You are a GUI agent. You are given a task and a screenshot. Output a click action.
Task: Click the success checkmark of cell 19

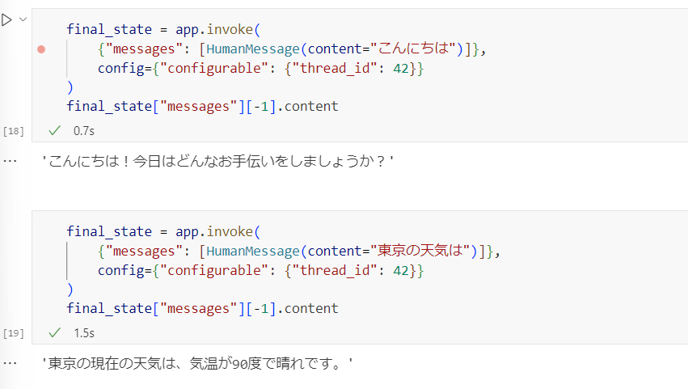pos(54,333)
